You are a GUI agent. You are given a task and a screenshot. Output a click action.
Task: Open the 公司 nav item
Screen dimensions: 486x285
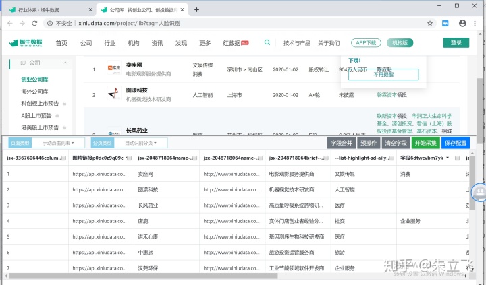pyautogui.click(x=86, y=43)
